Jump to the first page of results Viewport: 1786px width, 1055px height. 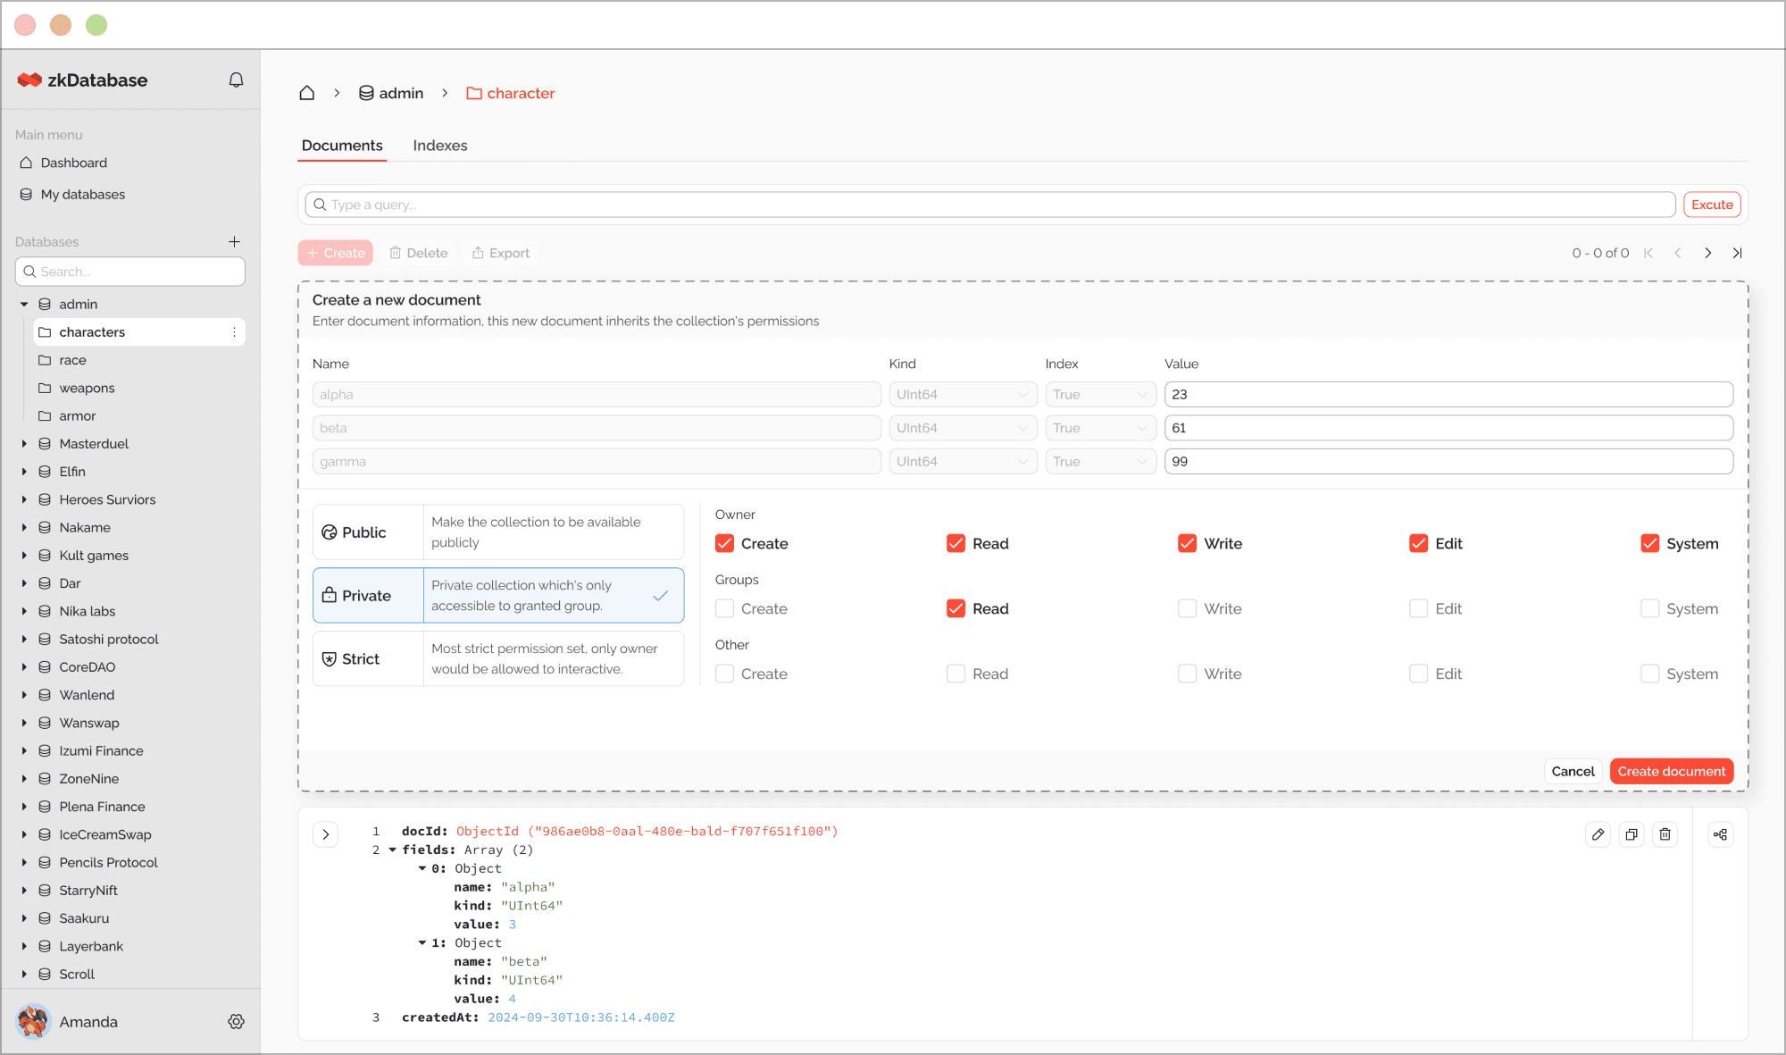click(x=1648, y=254)
